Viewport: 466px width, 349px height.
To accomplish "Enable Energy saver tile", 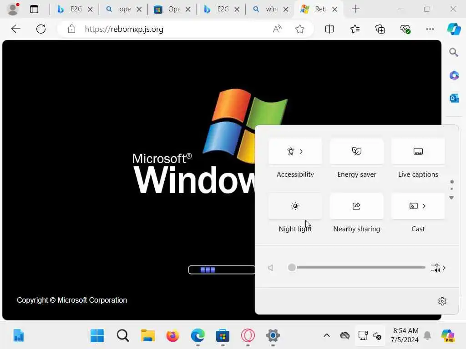I will coord(357,151).
